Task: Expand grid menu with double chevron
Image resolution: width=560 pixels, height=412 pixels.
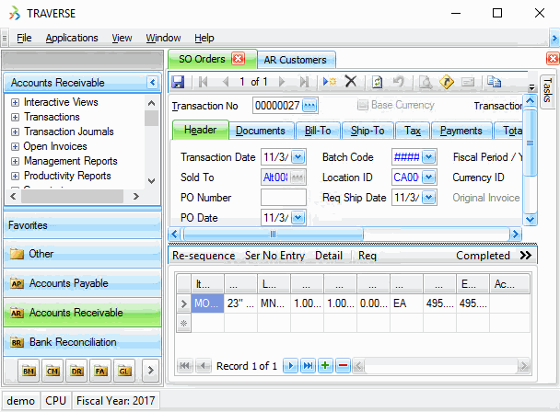Action: (526, 255)
